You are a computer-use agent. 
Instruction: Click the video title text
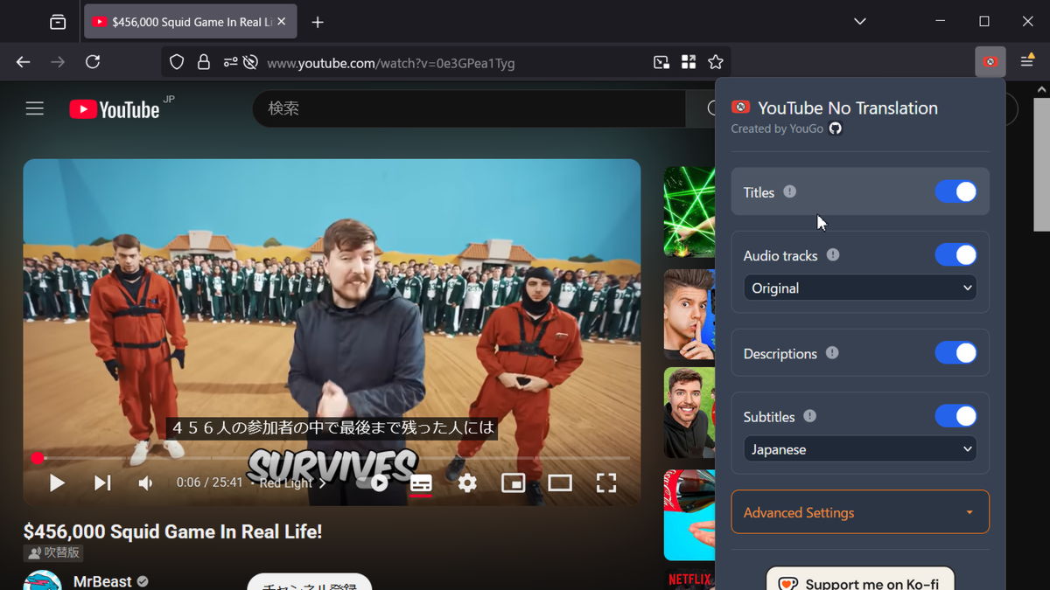[172, 531]
